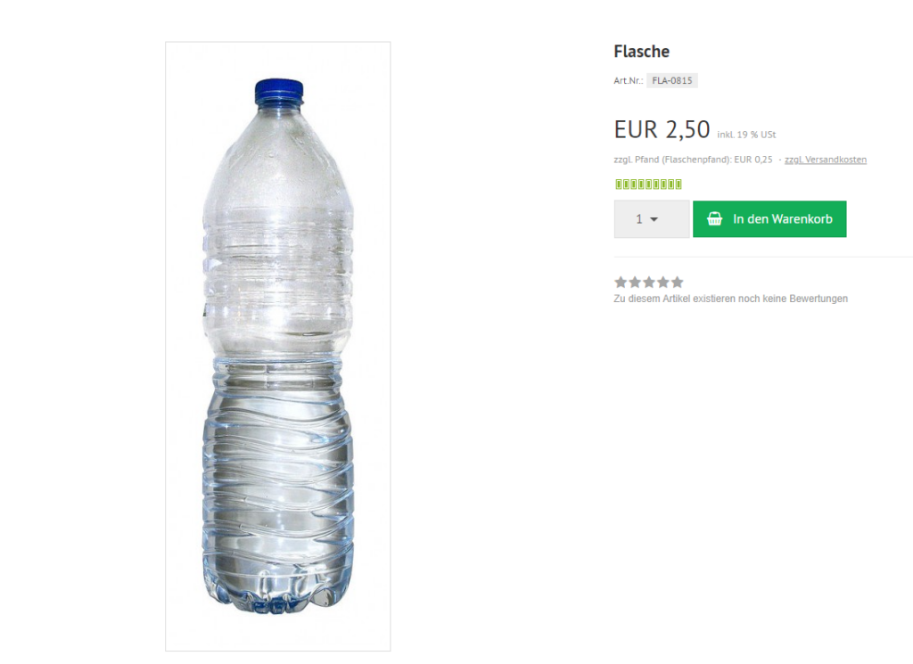Viewport: 913px width, 664px height.
Task: Rate the product three stars
Action: tap(649, 283)
